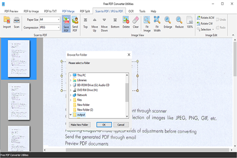Screen dimensions: 237x158
Task: Expand the This PC tree node
Action: 71,75
